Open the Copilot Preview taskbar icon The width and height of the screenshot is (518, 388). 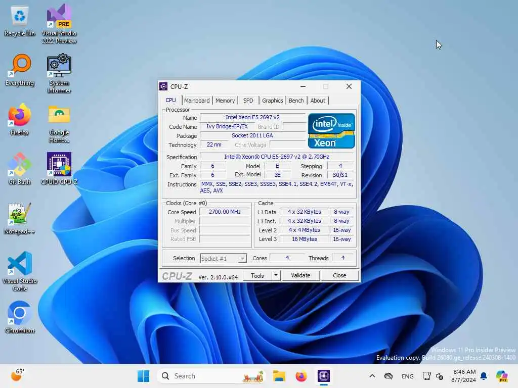(502, 376)
